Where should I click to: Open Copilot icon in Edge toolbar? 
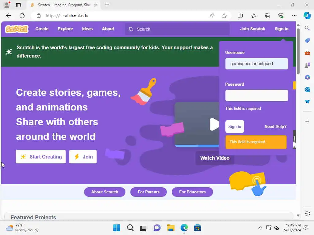coord(307,16)
